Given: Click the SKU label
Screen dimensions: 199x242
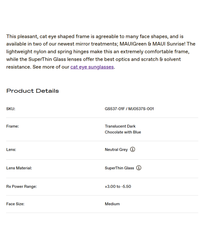Looking at the screenshot, I should tap(11, 109).
